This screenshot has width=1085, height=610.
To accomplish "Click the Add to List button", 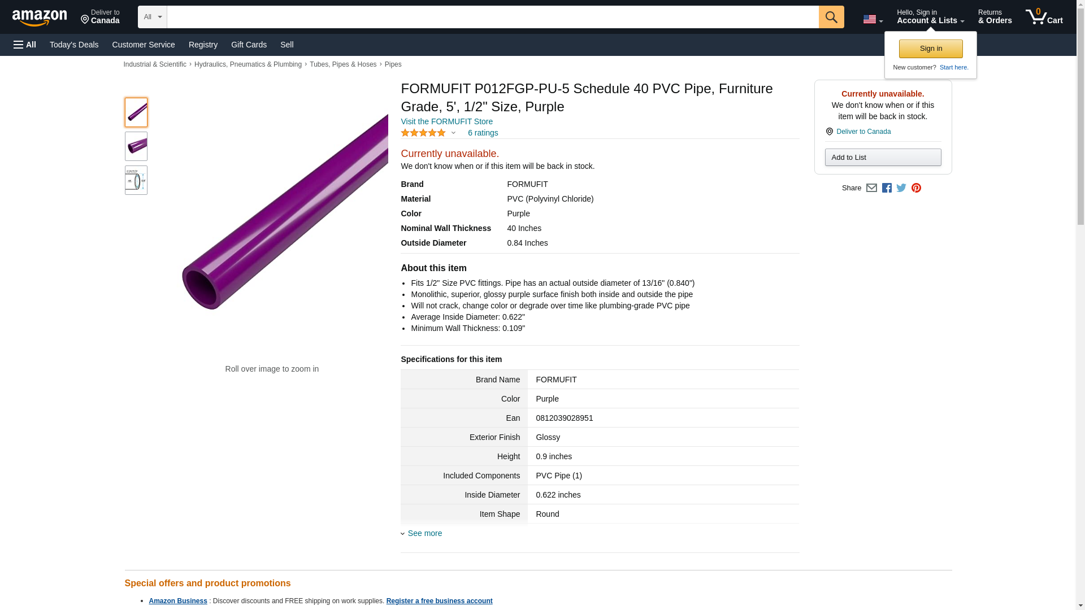I will click(x=883, y=157).
